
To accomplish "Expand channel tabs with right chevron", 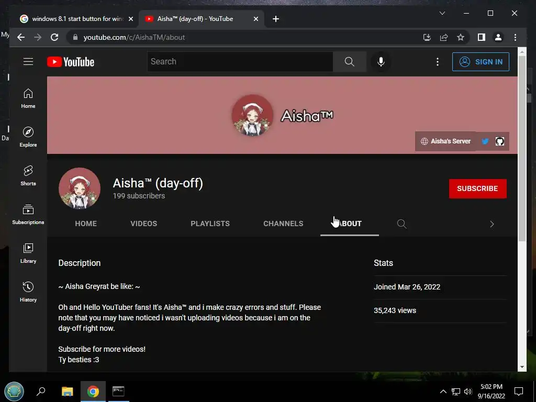I will 492,224.
